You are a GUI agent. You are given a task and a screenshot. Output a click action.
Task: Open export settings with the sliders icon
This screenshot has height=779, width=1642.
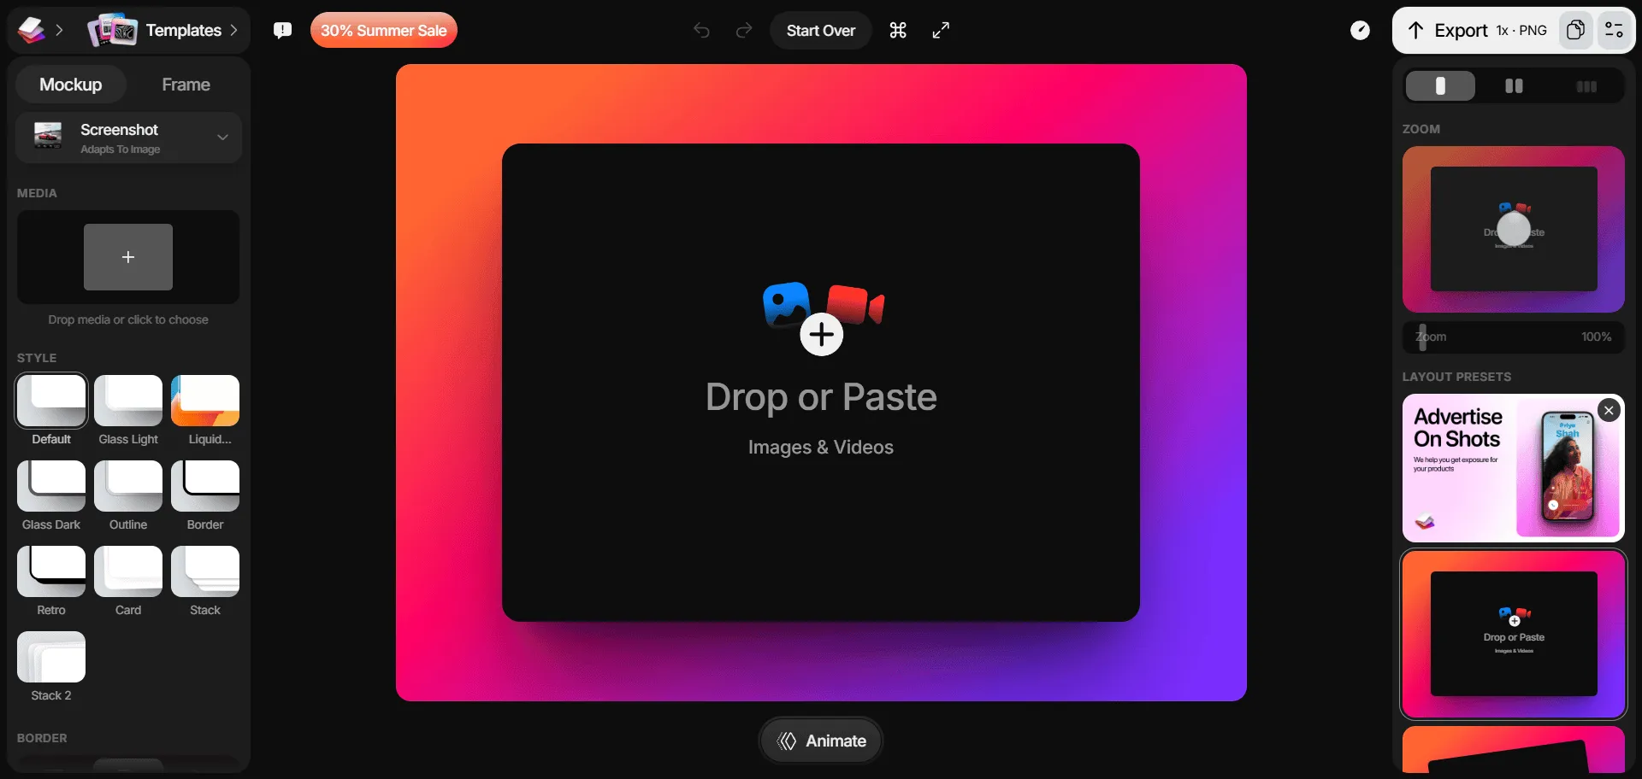coord(1615,30)
